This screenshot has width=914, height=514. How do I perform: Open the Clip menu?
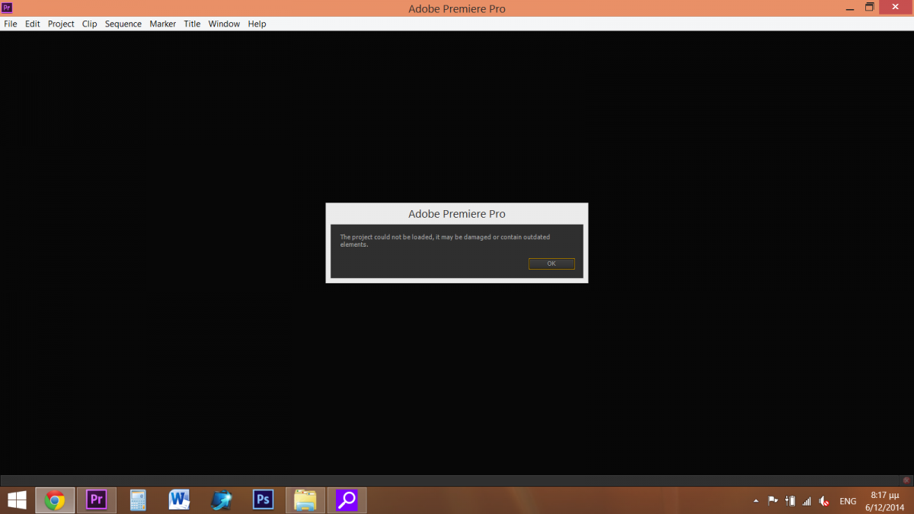click(90, 24)
